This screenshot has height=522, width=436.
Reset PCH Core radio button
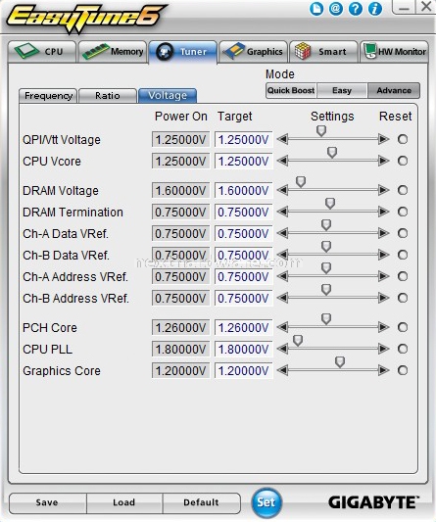tap(403, 327)
